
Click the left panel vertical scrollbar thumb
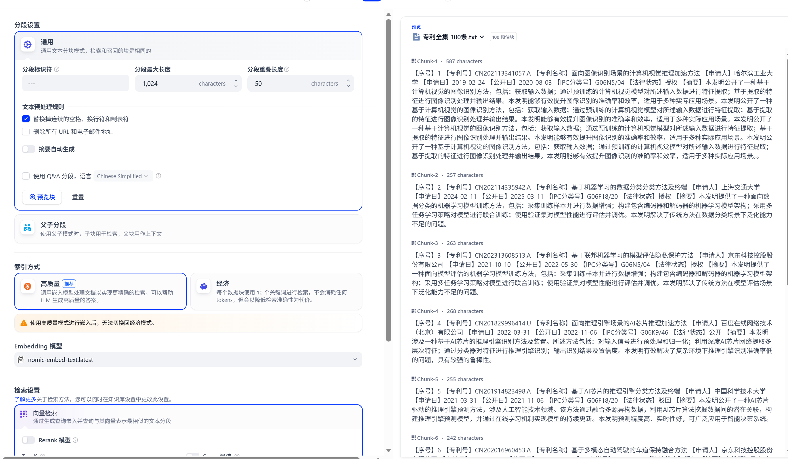pos(388,180)
